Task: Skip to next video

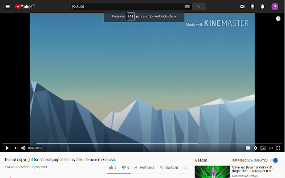Action: point(16,148)
